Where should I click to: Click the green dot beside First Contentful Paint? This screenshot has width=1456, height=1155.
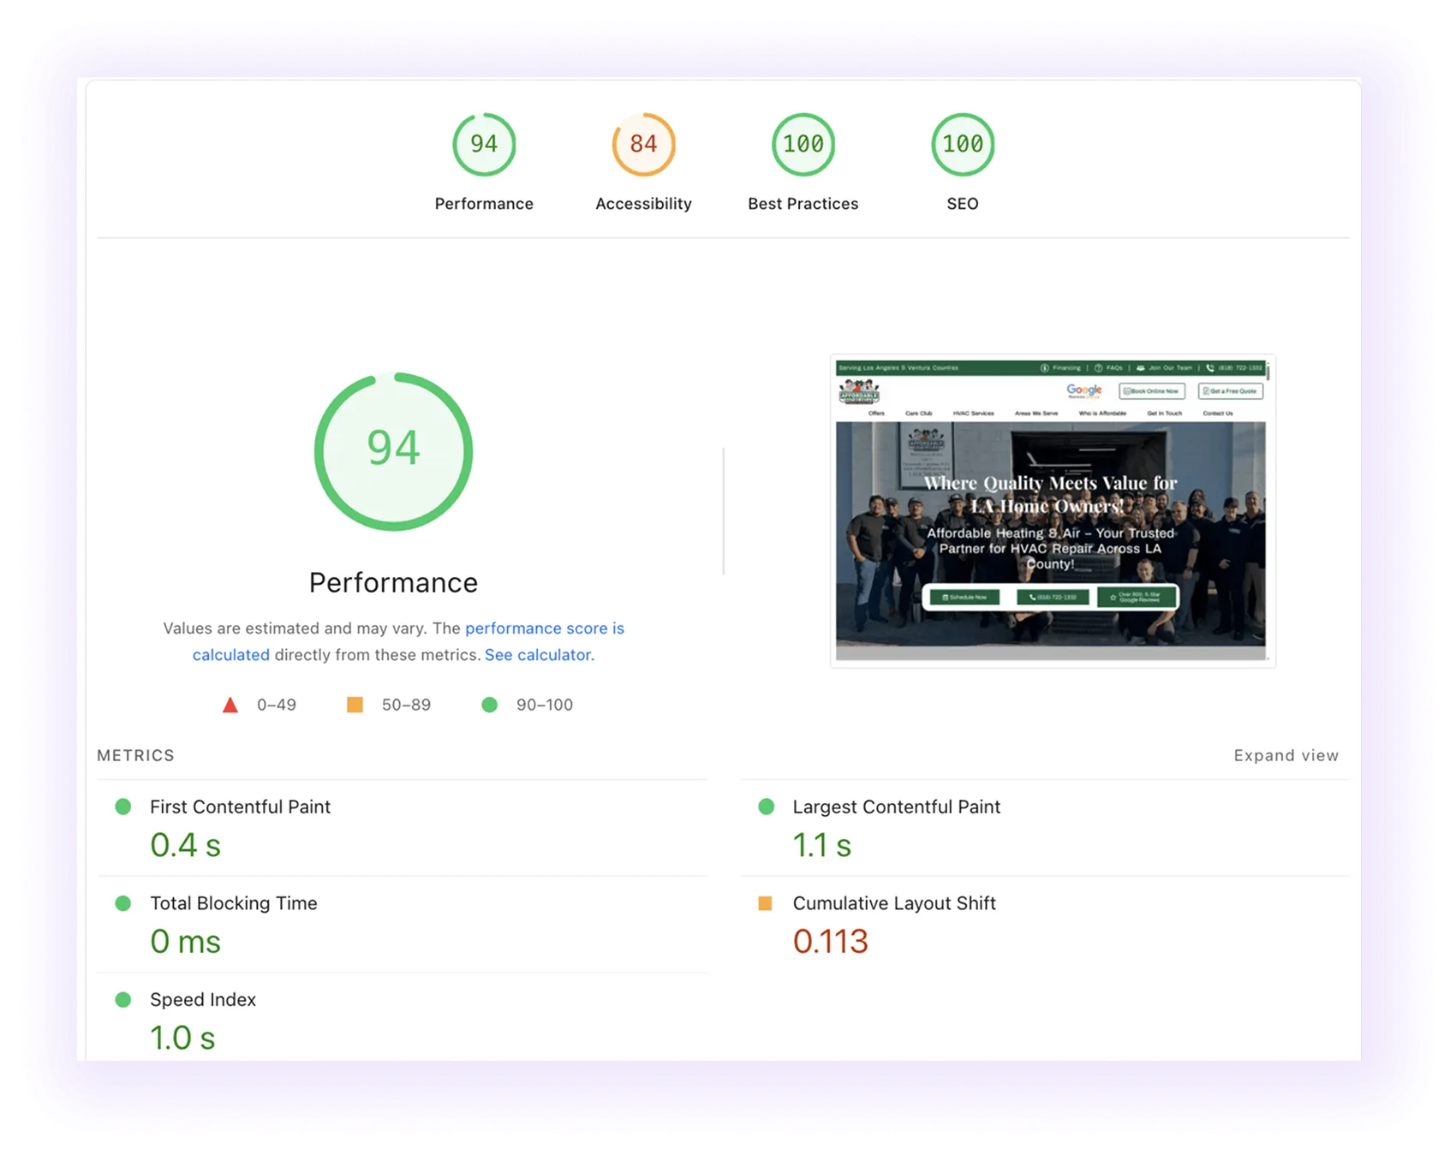click(124, 806)
